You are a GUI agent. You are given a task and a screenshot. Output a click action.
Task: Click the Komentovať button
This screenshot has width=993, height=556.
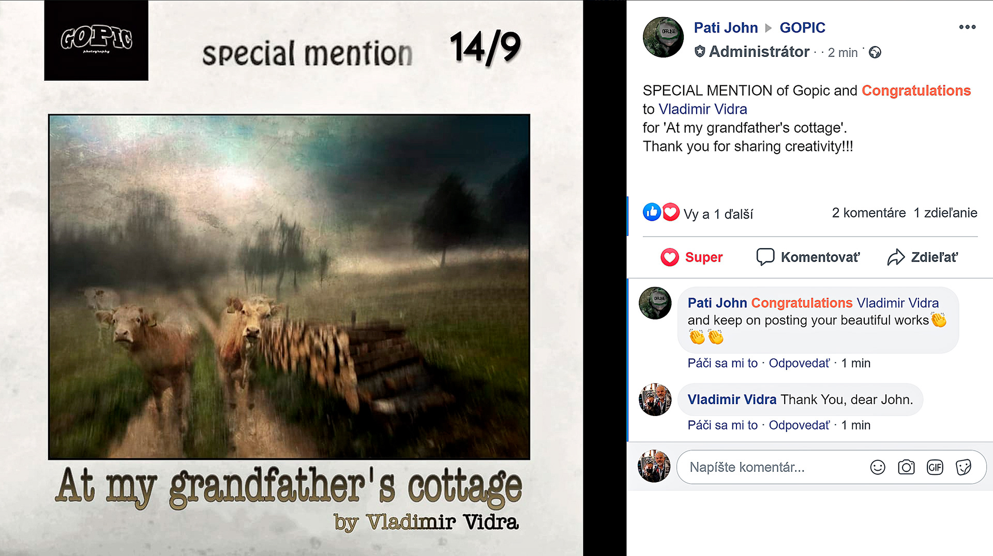[808, 257]
